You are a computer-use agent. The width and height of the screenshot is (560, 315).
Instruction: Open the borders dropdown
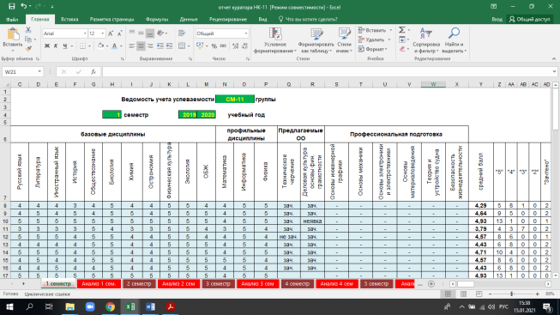coord(89,45)
